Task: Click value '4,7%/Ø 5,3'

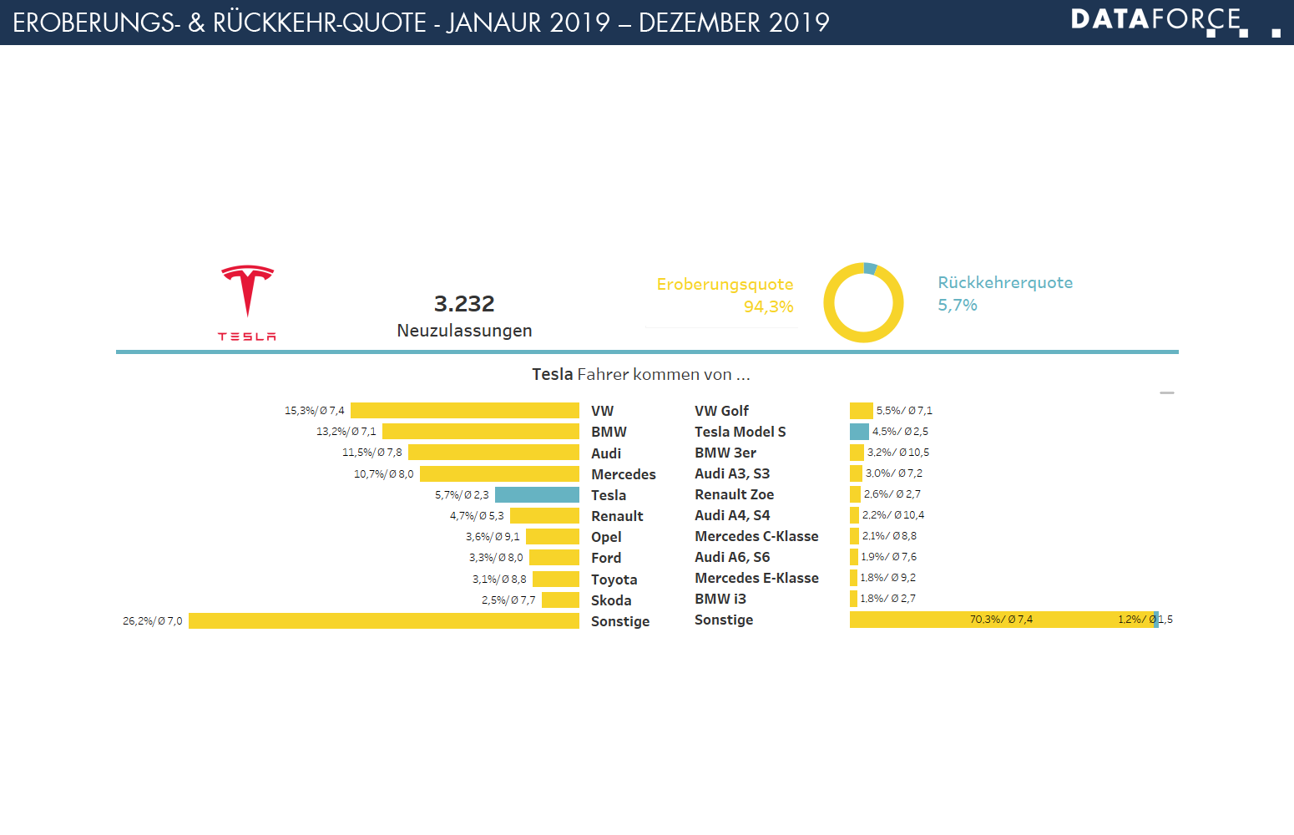Action: click(x=477, y=516)
